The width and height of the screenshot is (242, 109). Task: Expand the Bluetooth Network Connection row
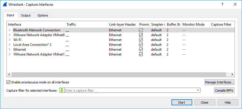click(10, 30)
